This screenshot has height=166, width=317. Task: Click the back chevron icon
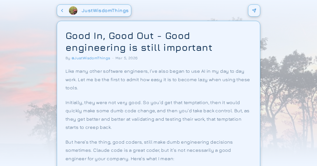pyautogui.click(x=62, y=11)
